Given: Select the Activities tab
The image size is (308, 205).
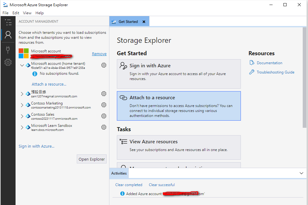Looking at the screenshot, I should [119, 173].
